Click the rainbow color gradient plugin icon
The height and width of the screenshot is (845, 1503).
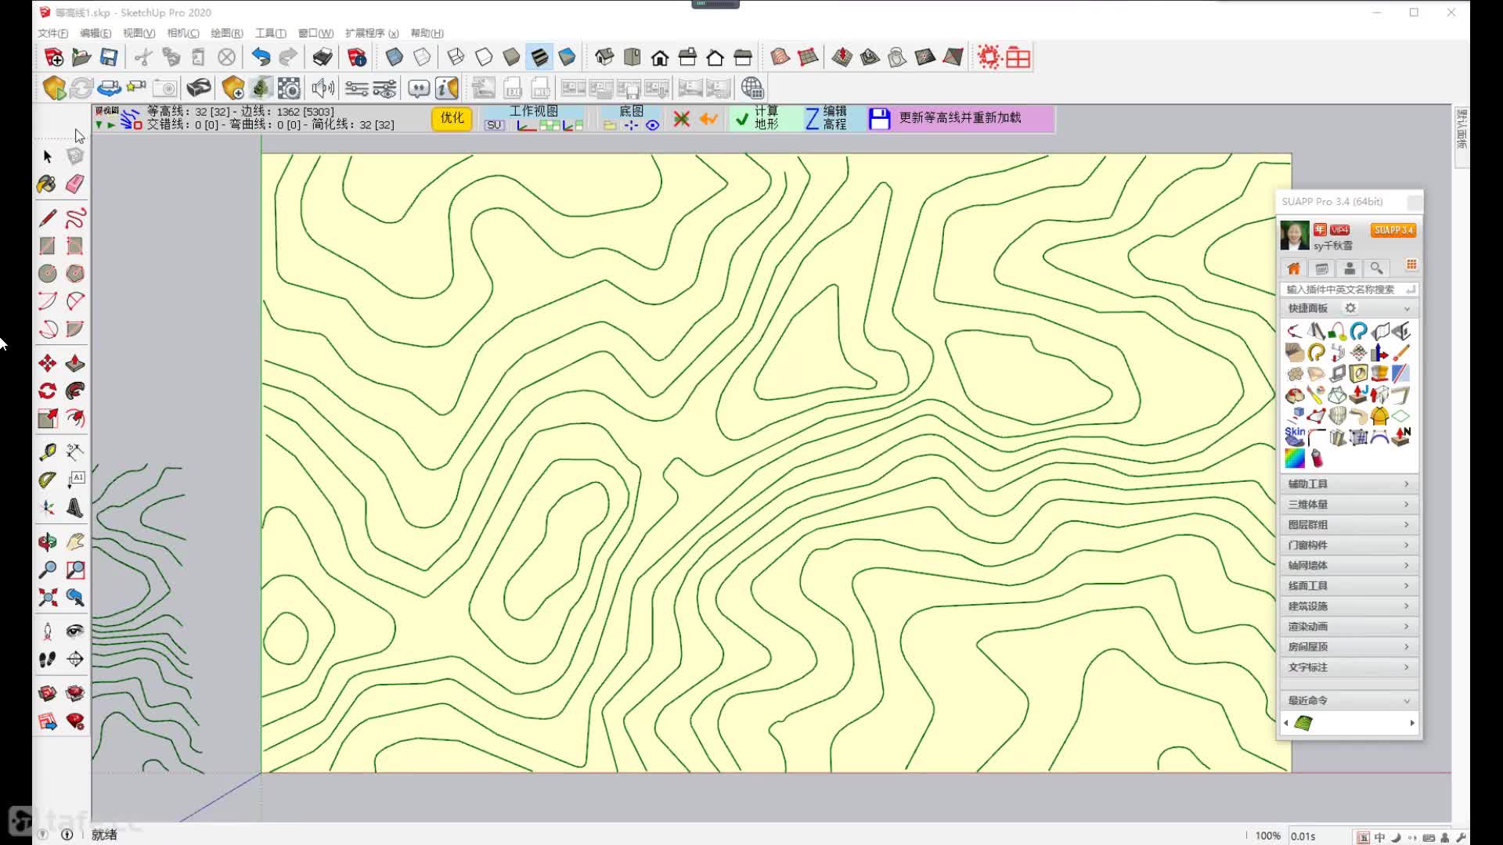[1295, 458]
